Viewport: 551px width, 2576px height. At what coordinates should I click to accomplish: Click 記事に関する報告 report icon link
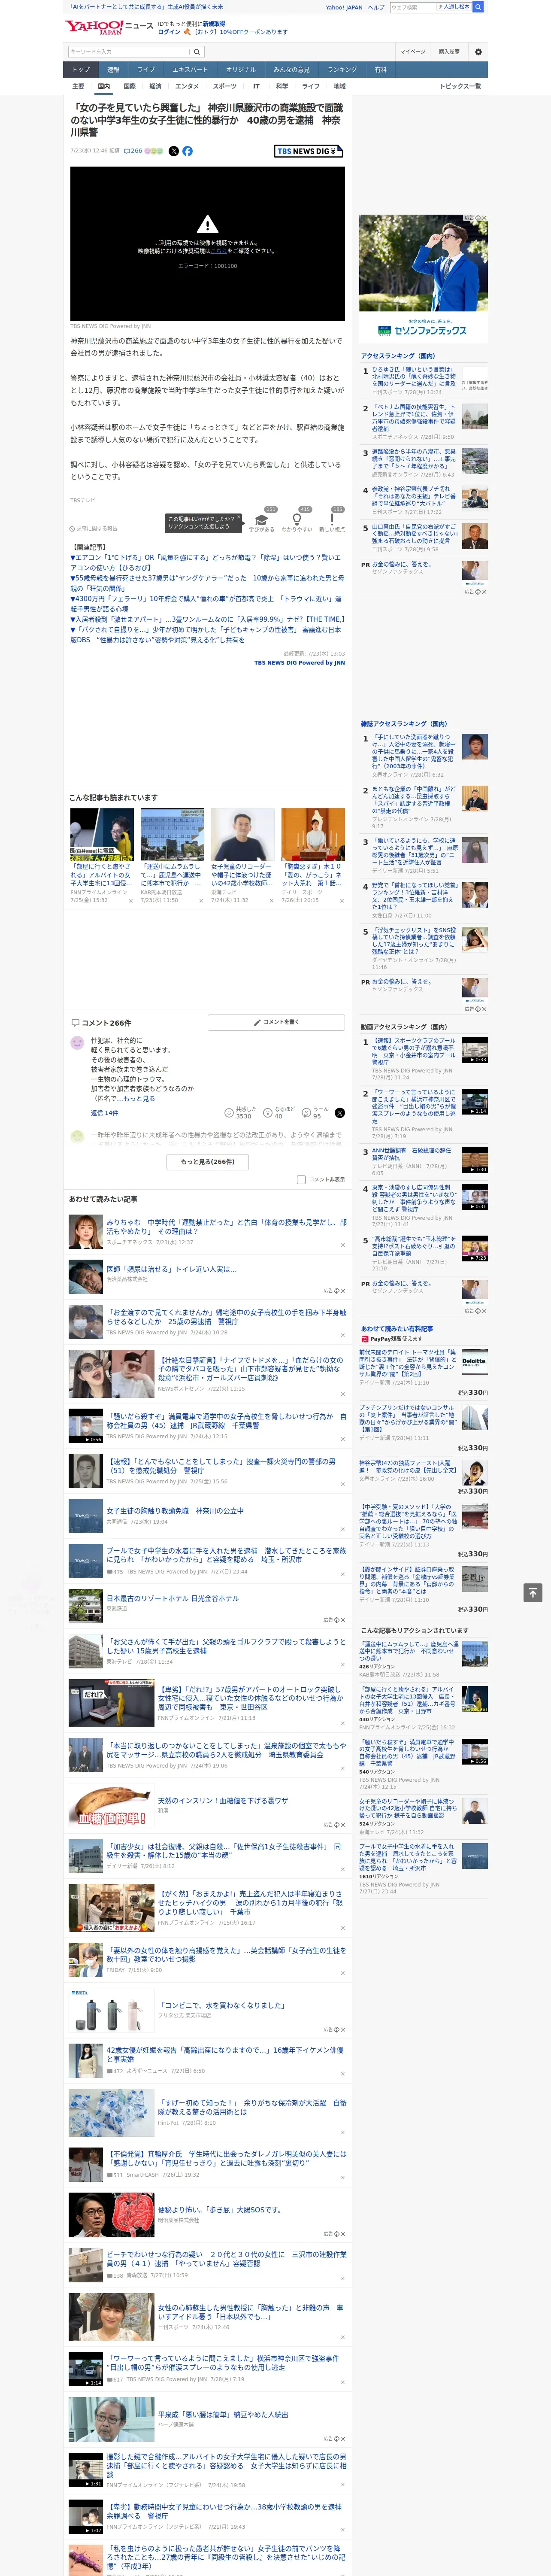click(x=94, y=529)
